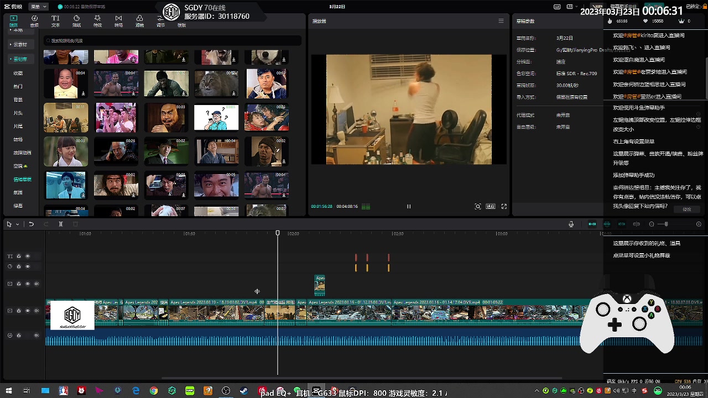The width and height of the screenshot is (708, 398).
Task: Mute the main video track
Action: pos(37,311)
